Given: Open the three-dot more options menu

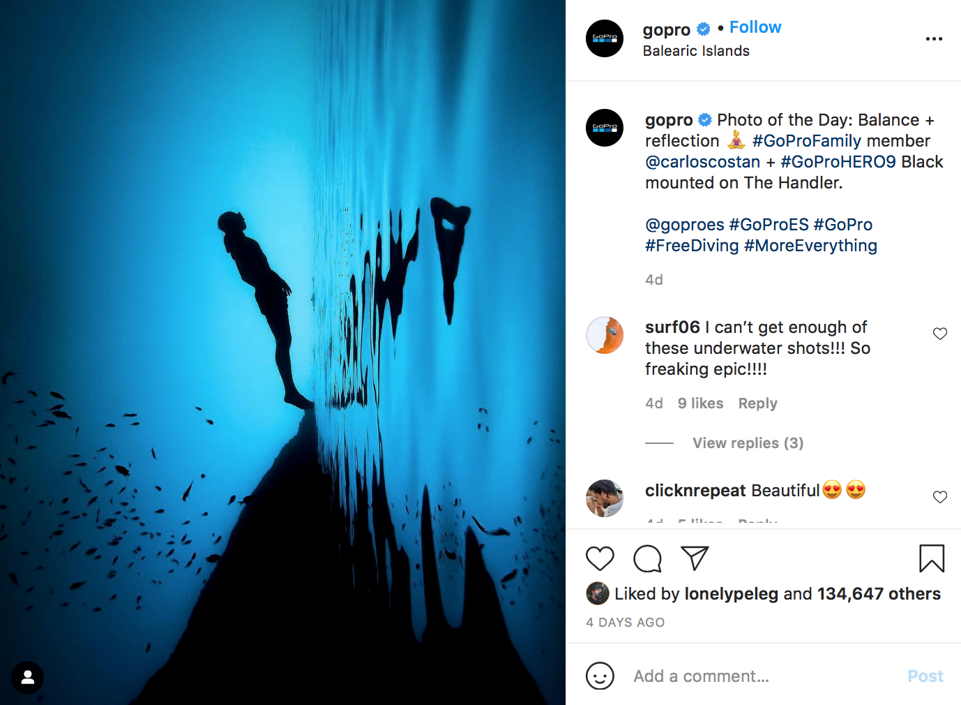Looking at the screenshot, I should tap(934, 39).
